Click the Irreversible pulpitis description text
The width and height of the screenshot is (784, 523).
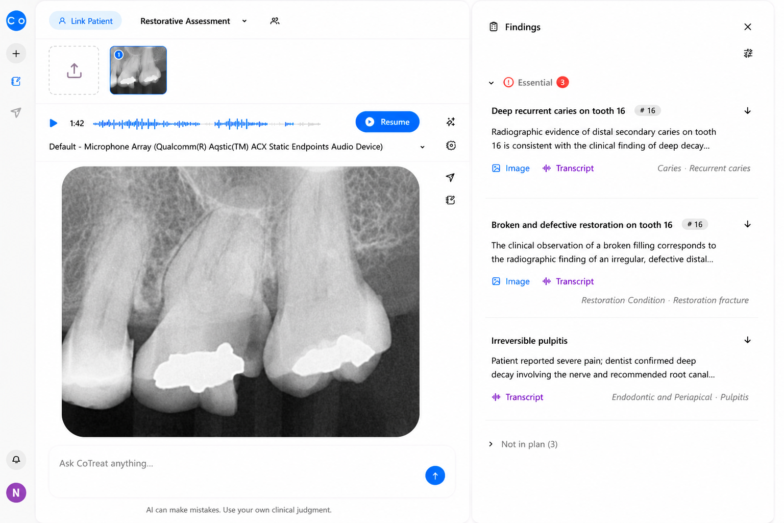click(x=603, y=368)
